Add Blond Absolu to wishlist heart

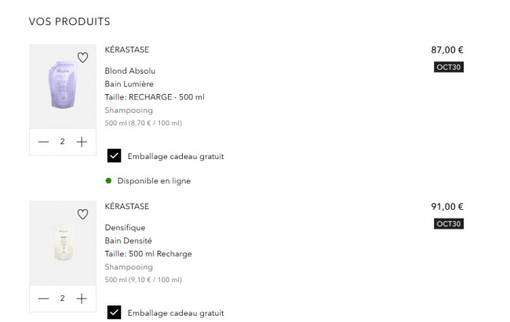(x=82, y=57)
